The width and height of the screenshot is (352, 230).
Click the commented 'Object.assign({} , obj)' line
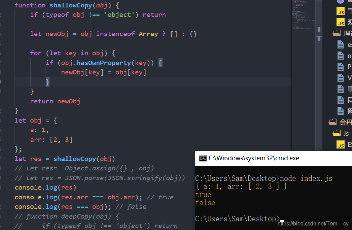84,168
